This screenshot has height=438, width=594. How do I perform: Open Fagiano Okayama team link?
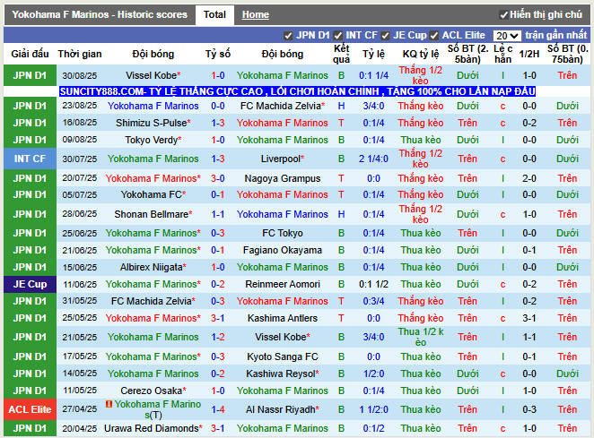click(283, 251)
